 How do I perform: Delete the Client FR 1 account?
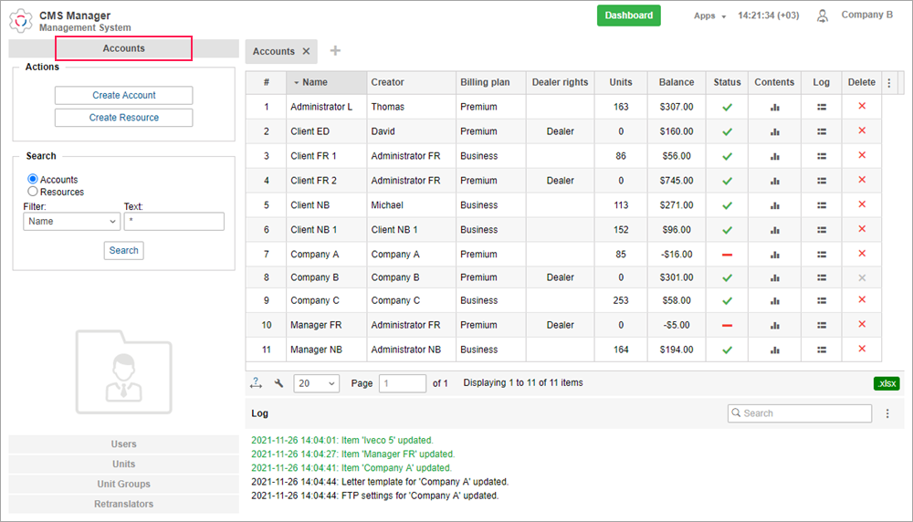[x=862, y=155]
